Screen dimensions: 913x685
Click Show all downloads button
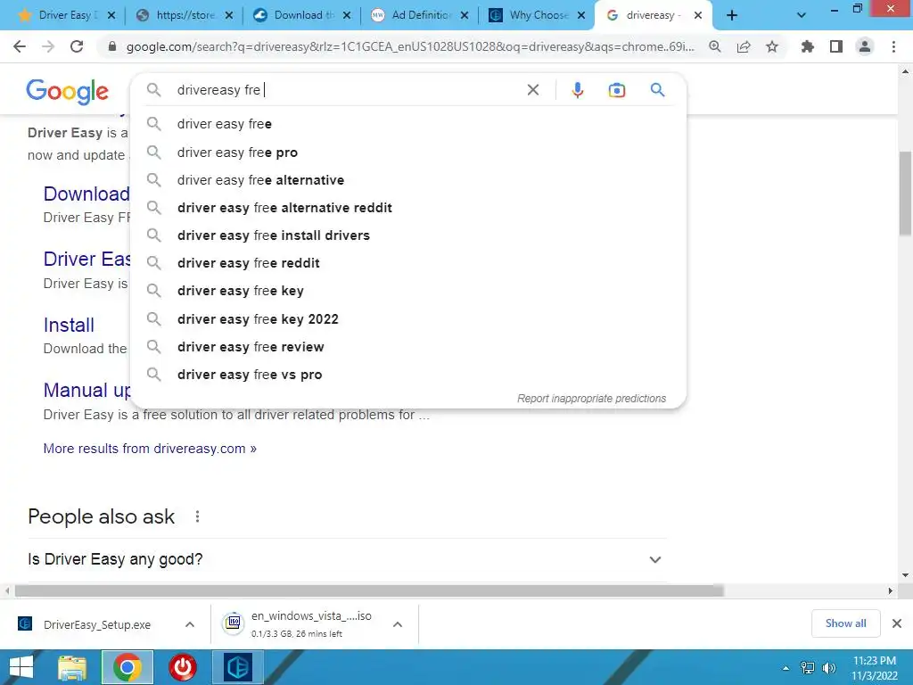click(845, 623)
